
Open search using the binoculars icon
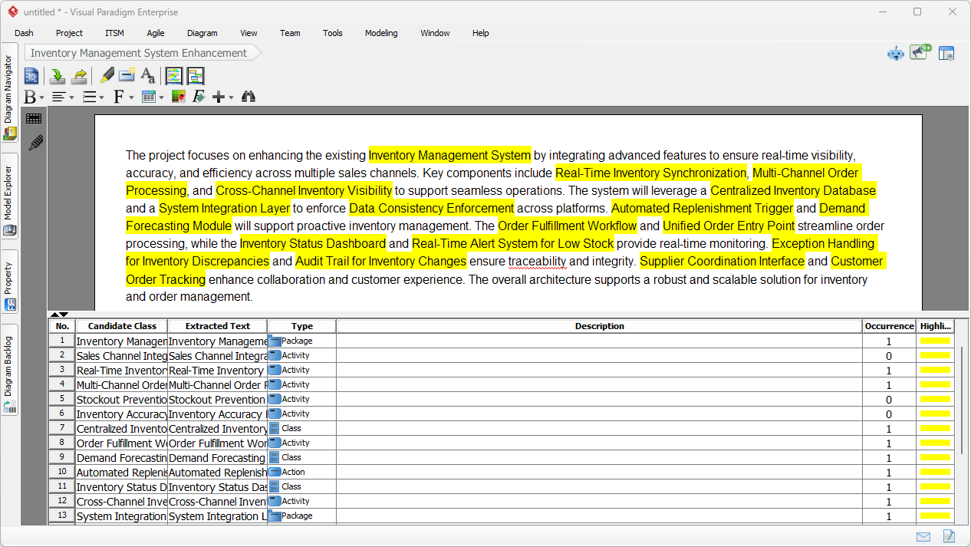pyautogui.click(x=248, y=97)
